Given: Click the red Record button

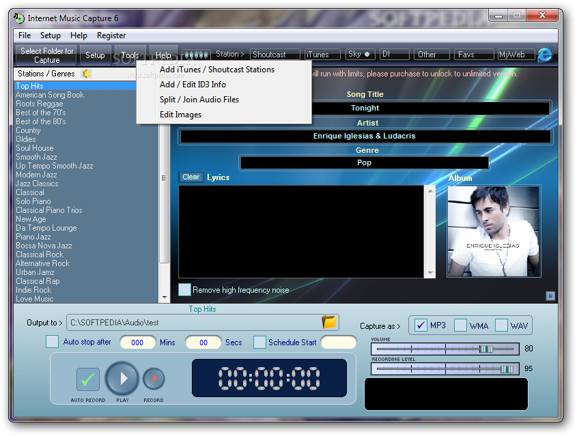Looking at the screenshot, I should click(x=154, y=379).
